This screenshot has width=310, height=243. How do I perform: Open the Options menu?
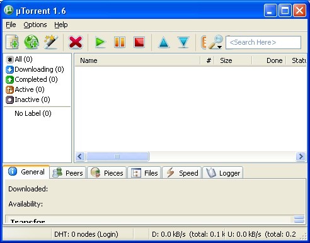35,25
